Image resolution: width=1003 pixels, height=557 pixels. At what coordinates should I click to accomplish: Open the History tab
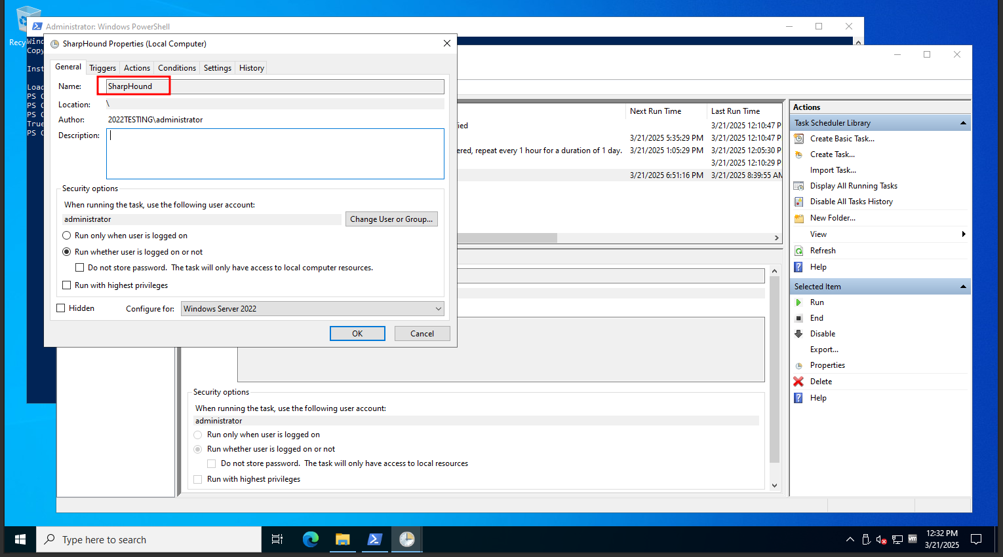252,68
